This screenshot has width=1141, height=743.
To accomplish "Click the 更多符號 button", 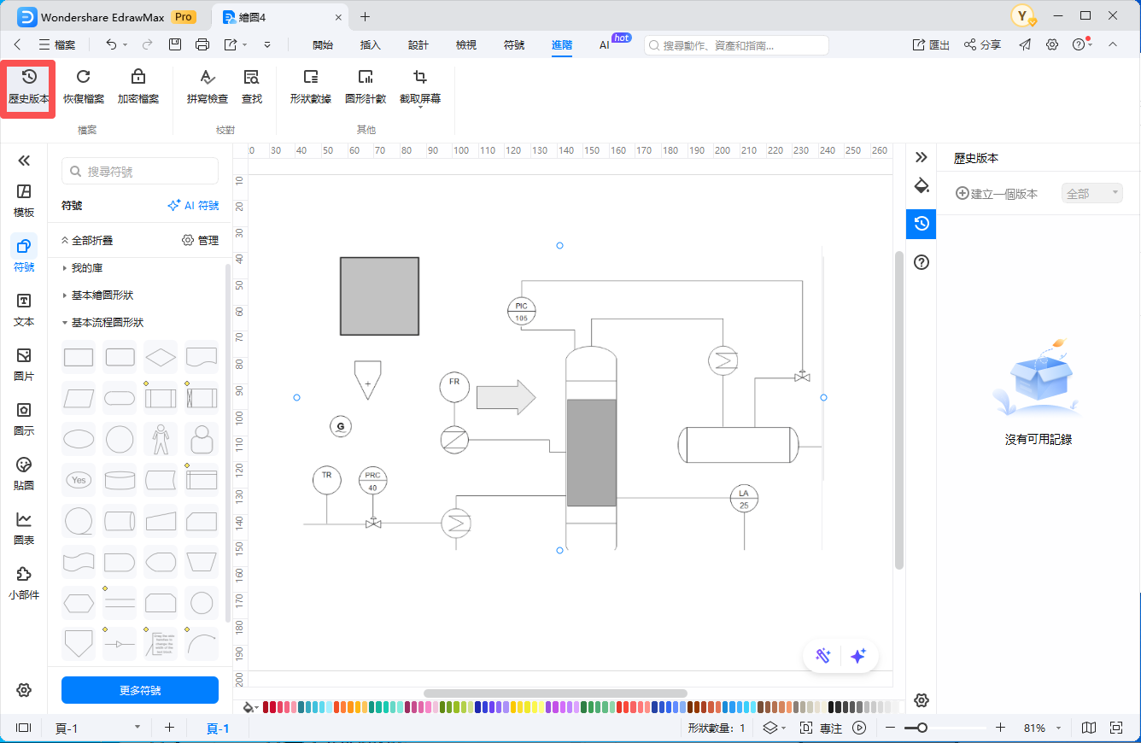I will point(140,690).
